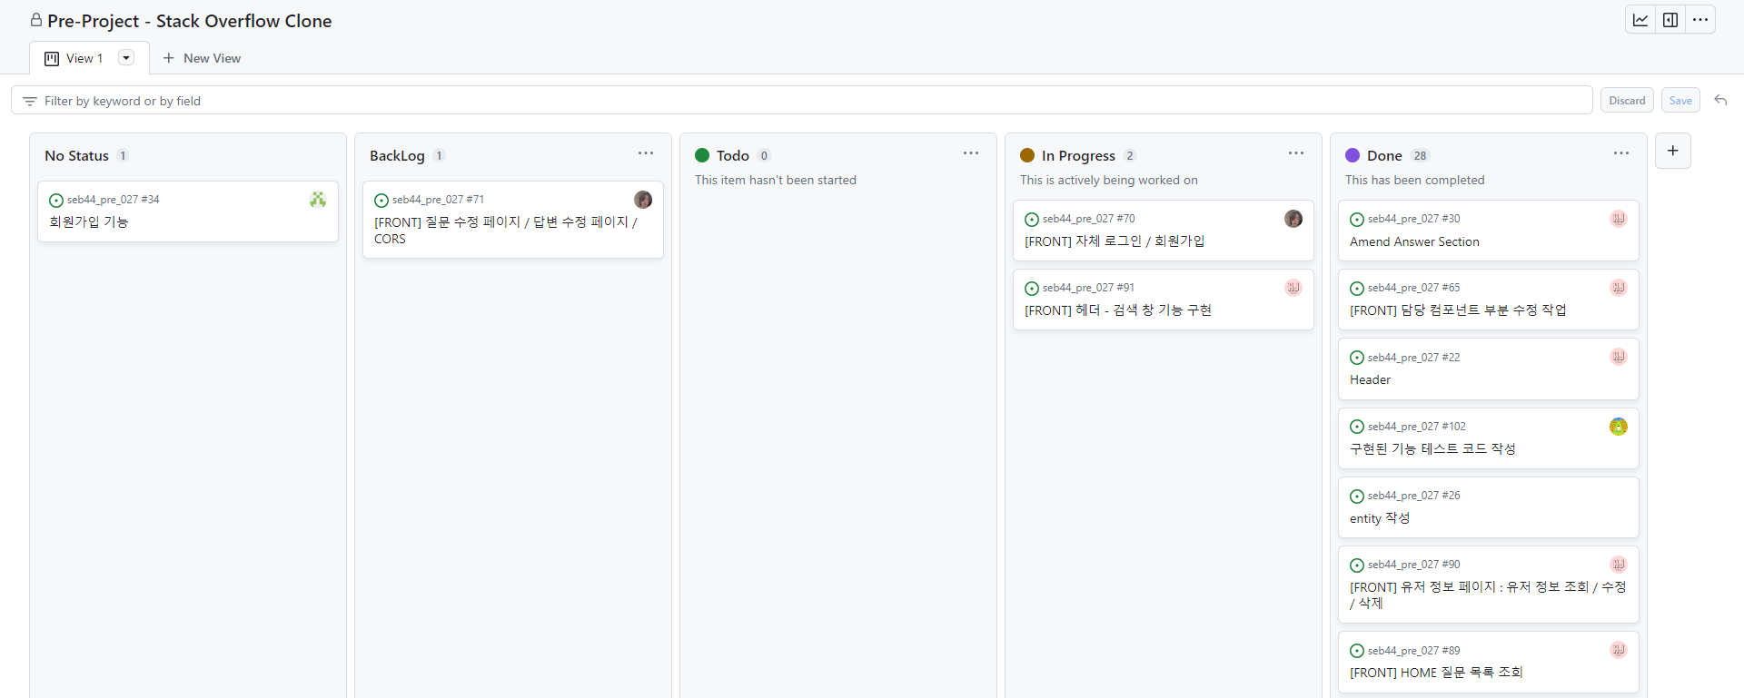Click the undo arrow icon beside Save
This screenshot has height=698, width=1744.
(1720, 100)
